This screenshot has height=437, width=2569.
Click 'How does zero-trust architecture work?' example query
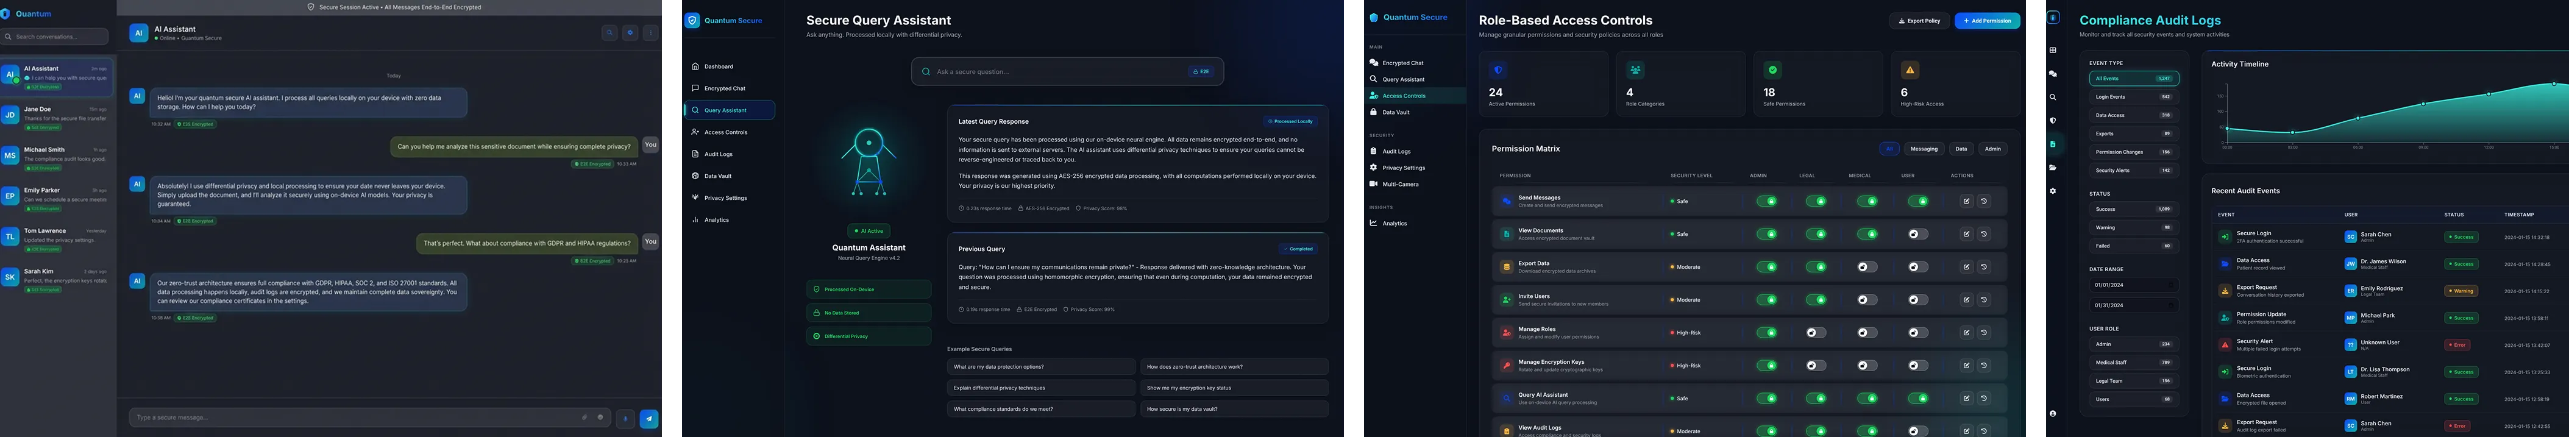tap(1235, 367)
